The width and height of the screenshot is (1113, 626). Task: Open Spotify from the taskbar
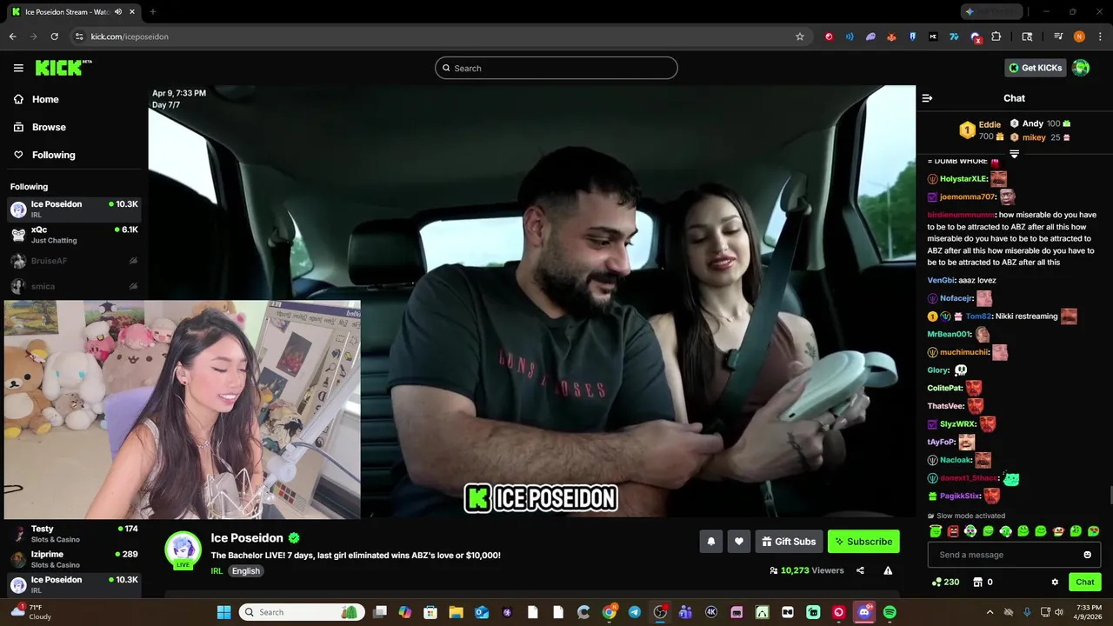[x=890, y=612]
